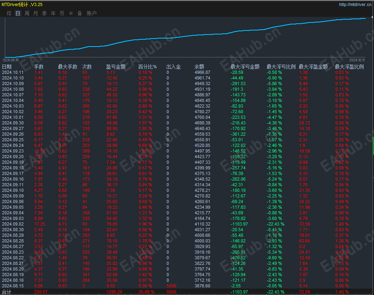Click balance value 4497.95
374x295 pixels.
click(x=202, y=151)
